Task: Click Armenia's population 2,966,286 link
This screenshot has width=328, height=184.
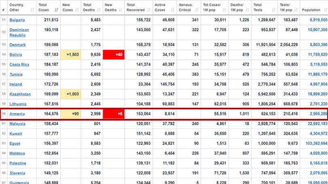Action: [x=318, y=114]
